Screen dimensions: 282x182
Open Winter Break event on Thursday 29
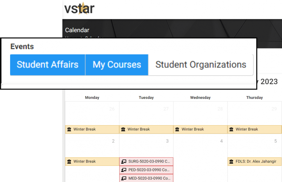tap(254, 129)
